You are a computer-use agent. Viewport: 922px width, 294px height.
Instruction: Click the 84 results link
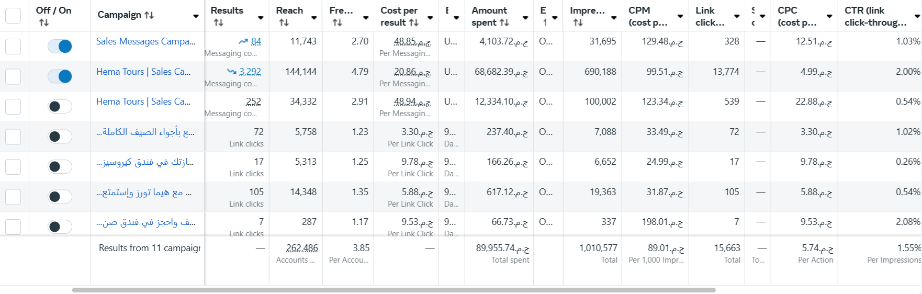(x=256, y=41)
